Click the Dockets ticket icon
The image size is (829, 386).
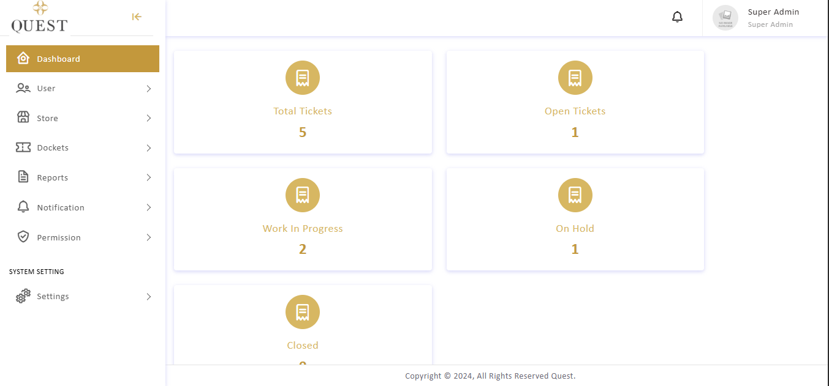point(23,147)
